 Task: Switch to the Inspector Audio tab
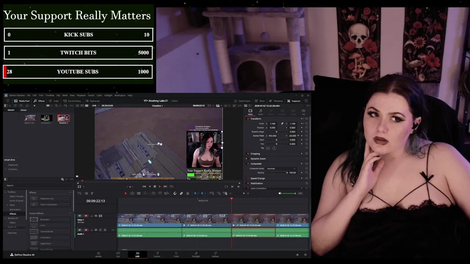point(260,112)
